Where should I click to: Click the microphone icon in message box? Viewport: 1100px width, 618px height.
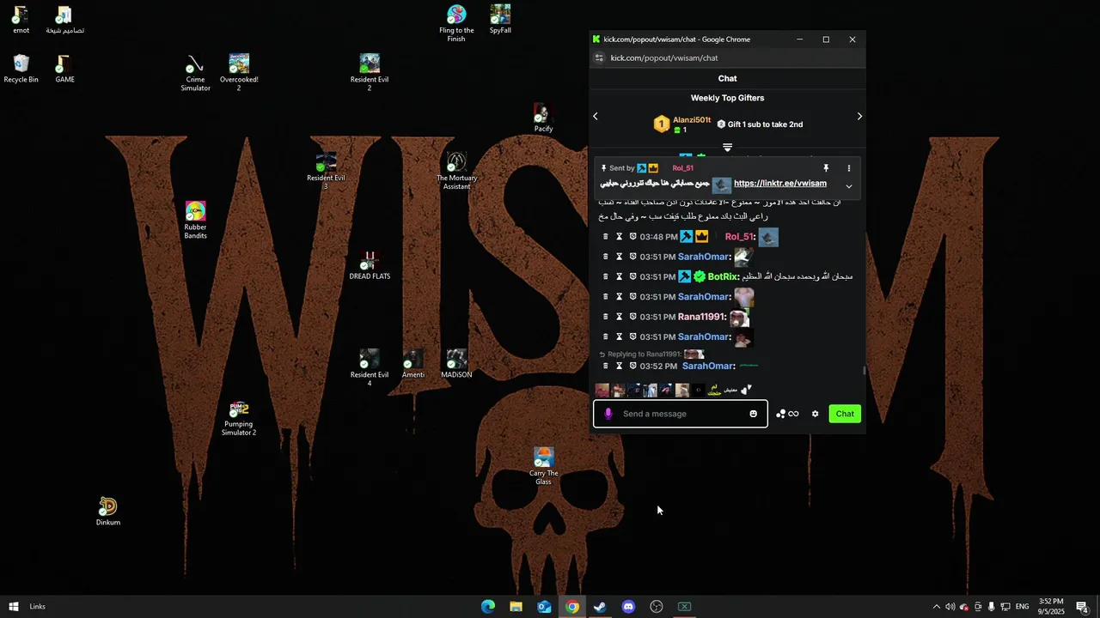coord(608,414)
